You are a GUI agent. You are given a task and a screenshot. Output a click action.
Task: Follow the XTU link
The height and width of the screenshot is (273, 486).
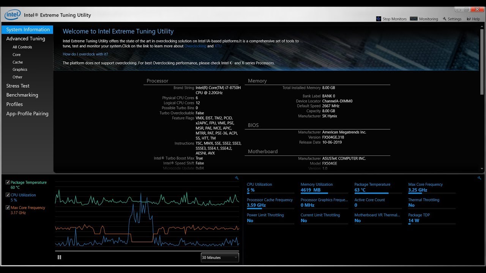pyautogui.click(x=218, y=46)
